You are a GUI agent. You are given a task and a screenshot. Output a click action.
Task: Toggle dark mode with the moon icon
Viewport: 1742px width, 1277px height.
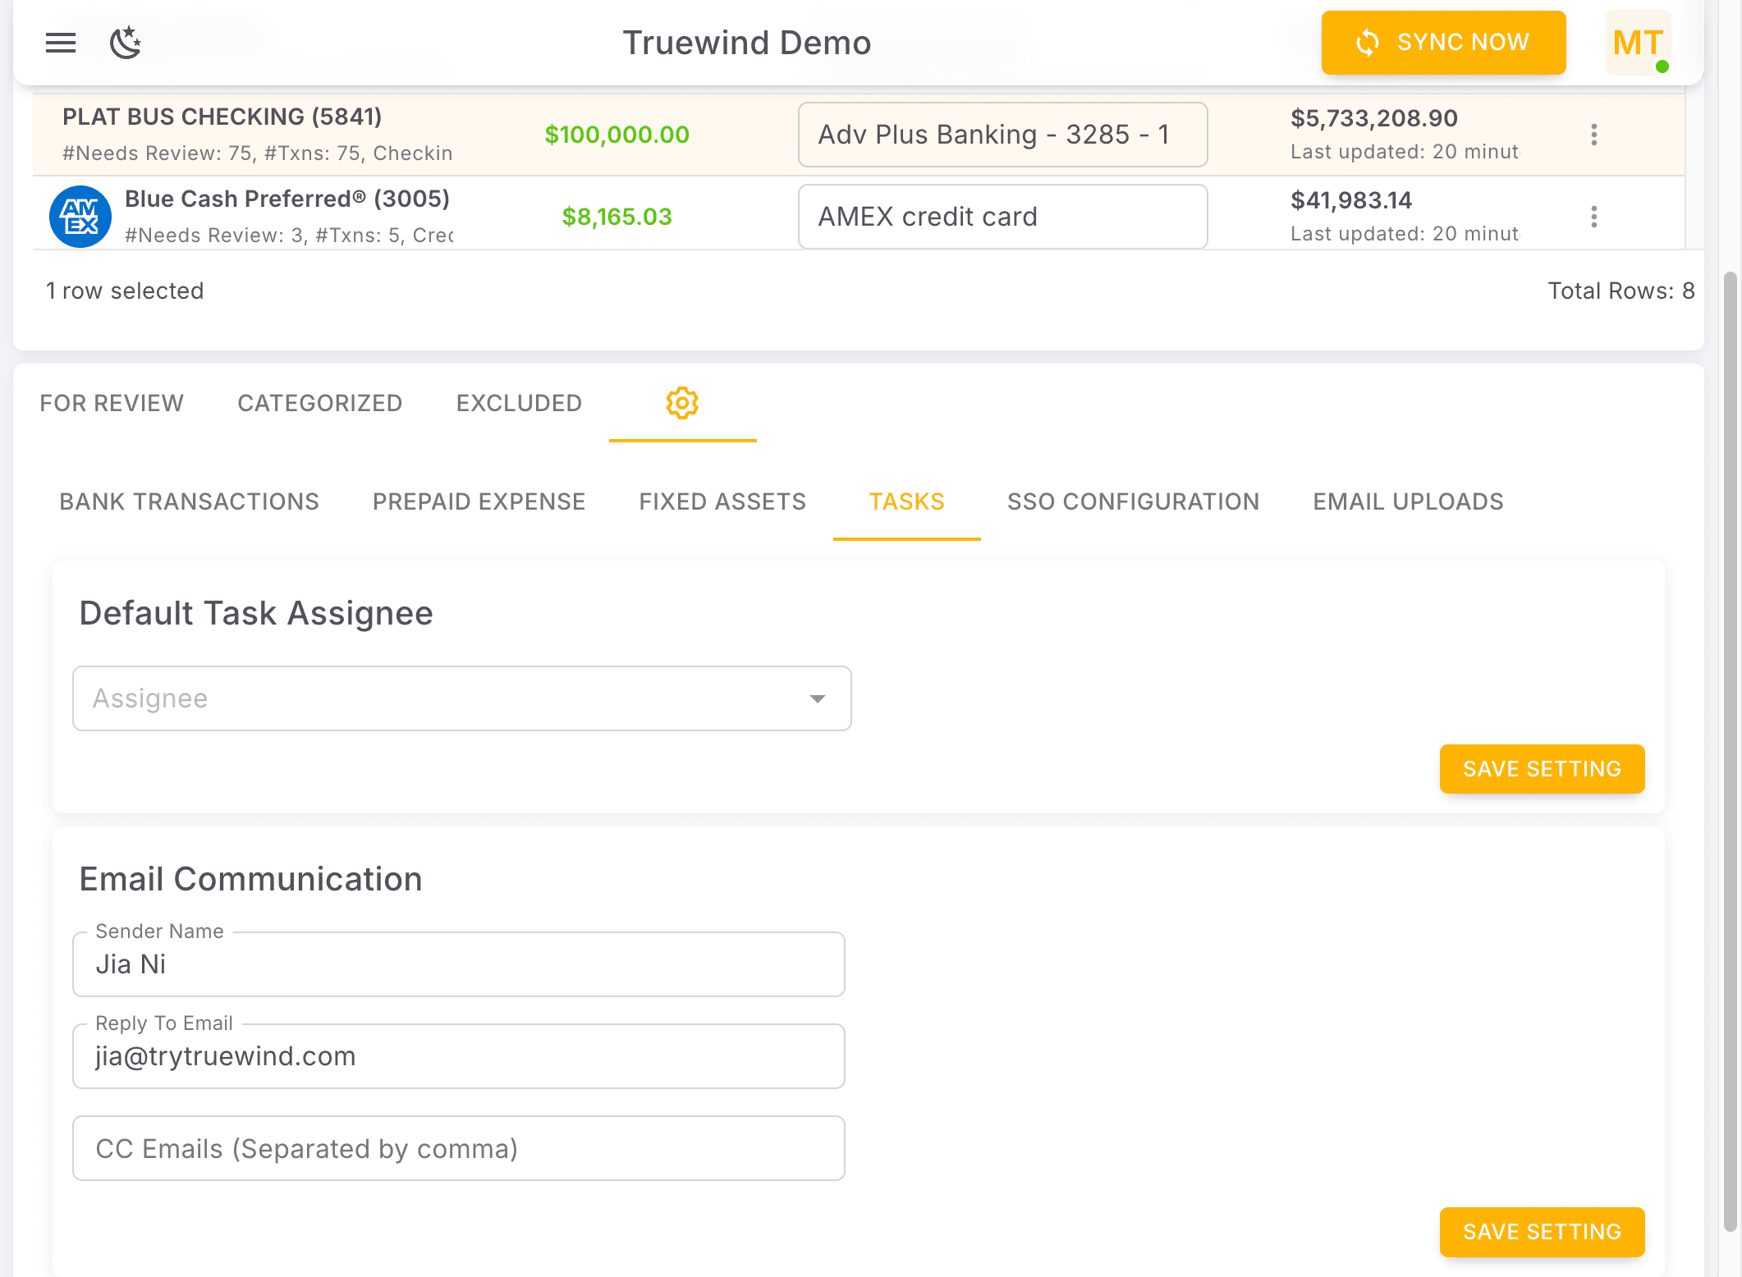coord(126,43)
